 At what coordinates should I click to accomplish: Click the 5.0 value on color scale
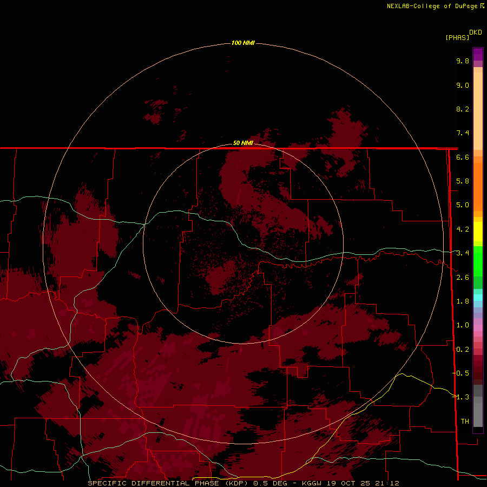point(463,205)
